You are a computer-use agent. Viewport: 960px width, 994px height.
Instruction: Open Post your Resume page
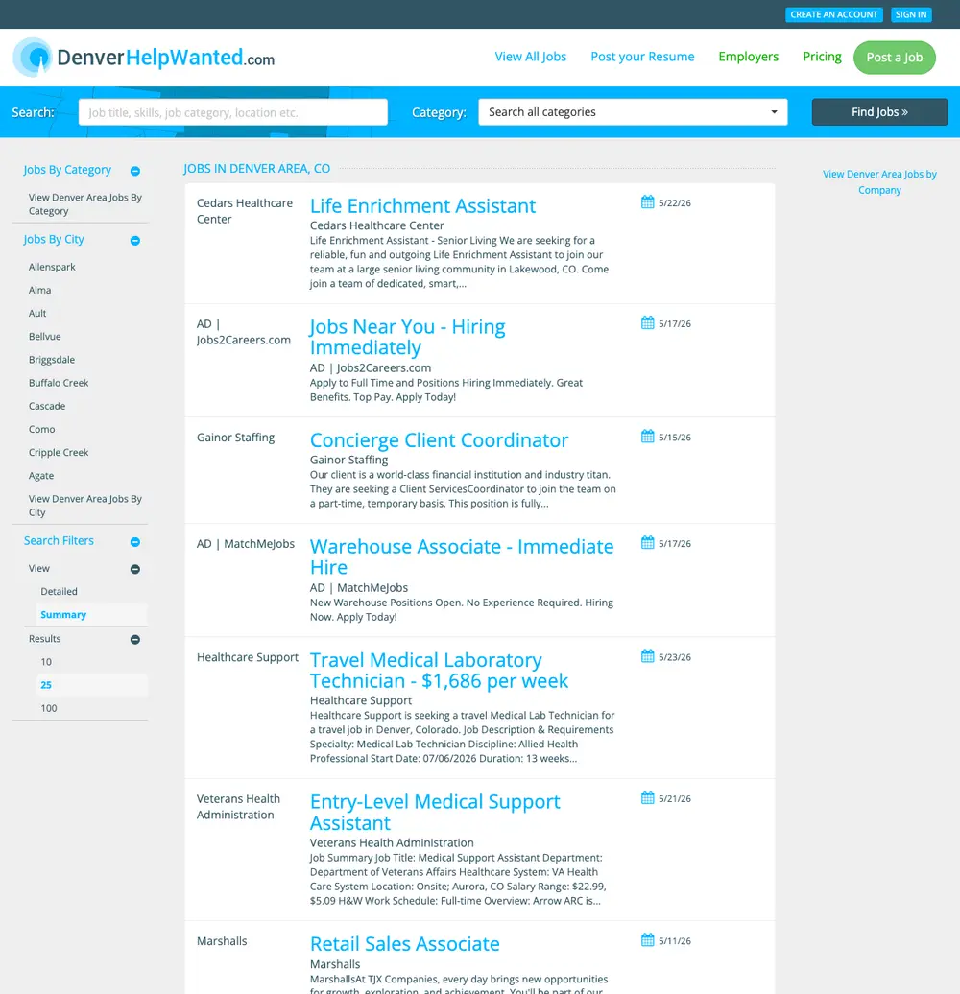coord(642,57)
